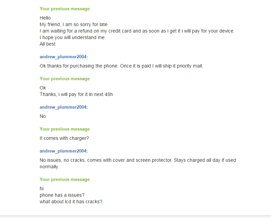Click the "hi" line in the last message
271x218 pixels.
42,189
